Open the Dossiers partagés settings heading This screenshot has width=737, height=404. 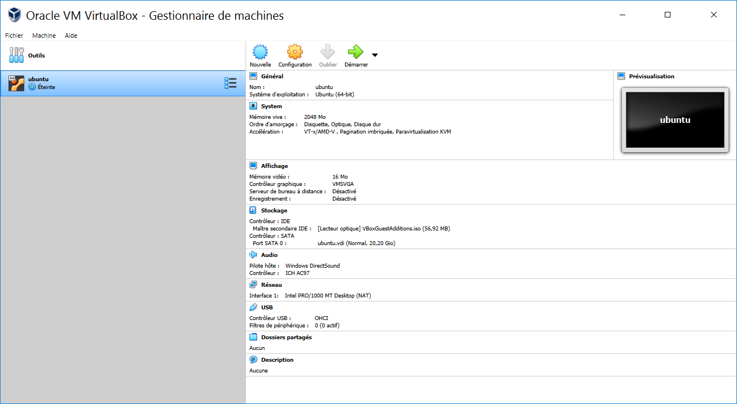(x=286, y=337)
